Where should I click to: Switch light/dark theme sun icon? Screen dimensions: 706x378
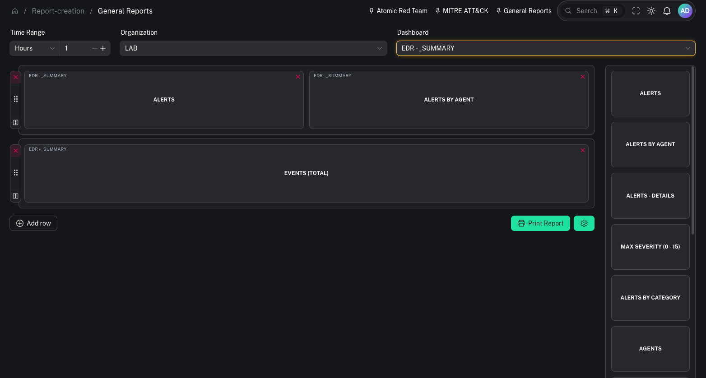pos(651,11)
